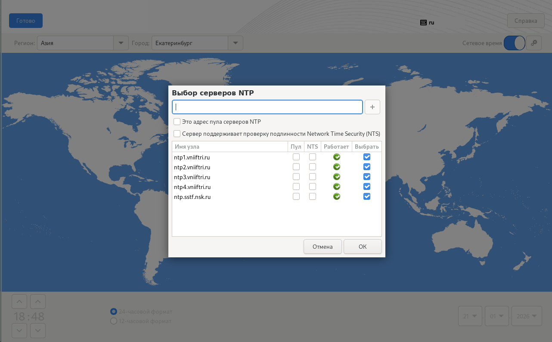Open NTP settings gear icon button
Screen dimensions: 552x342
[534, 43]
